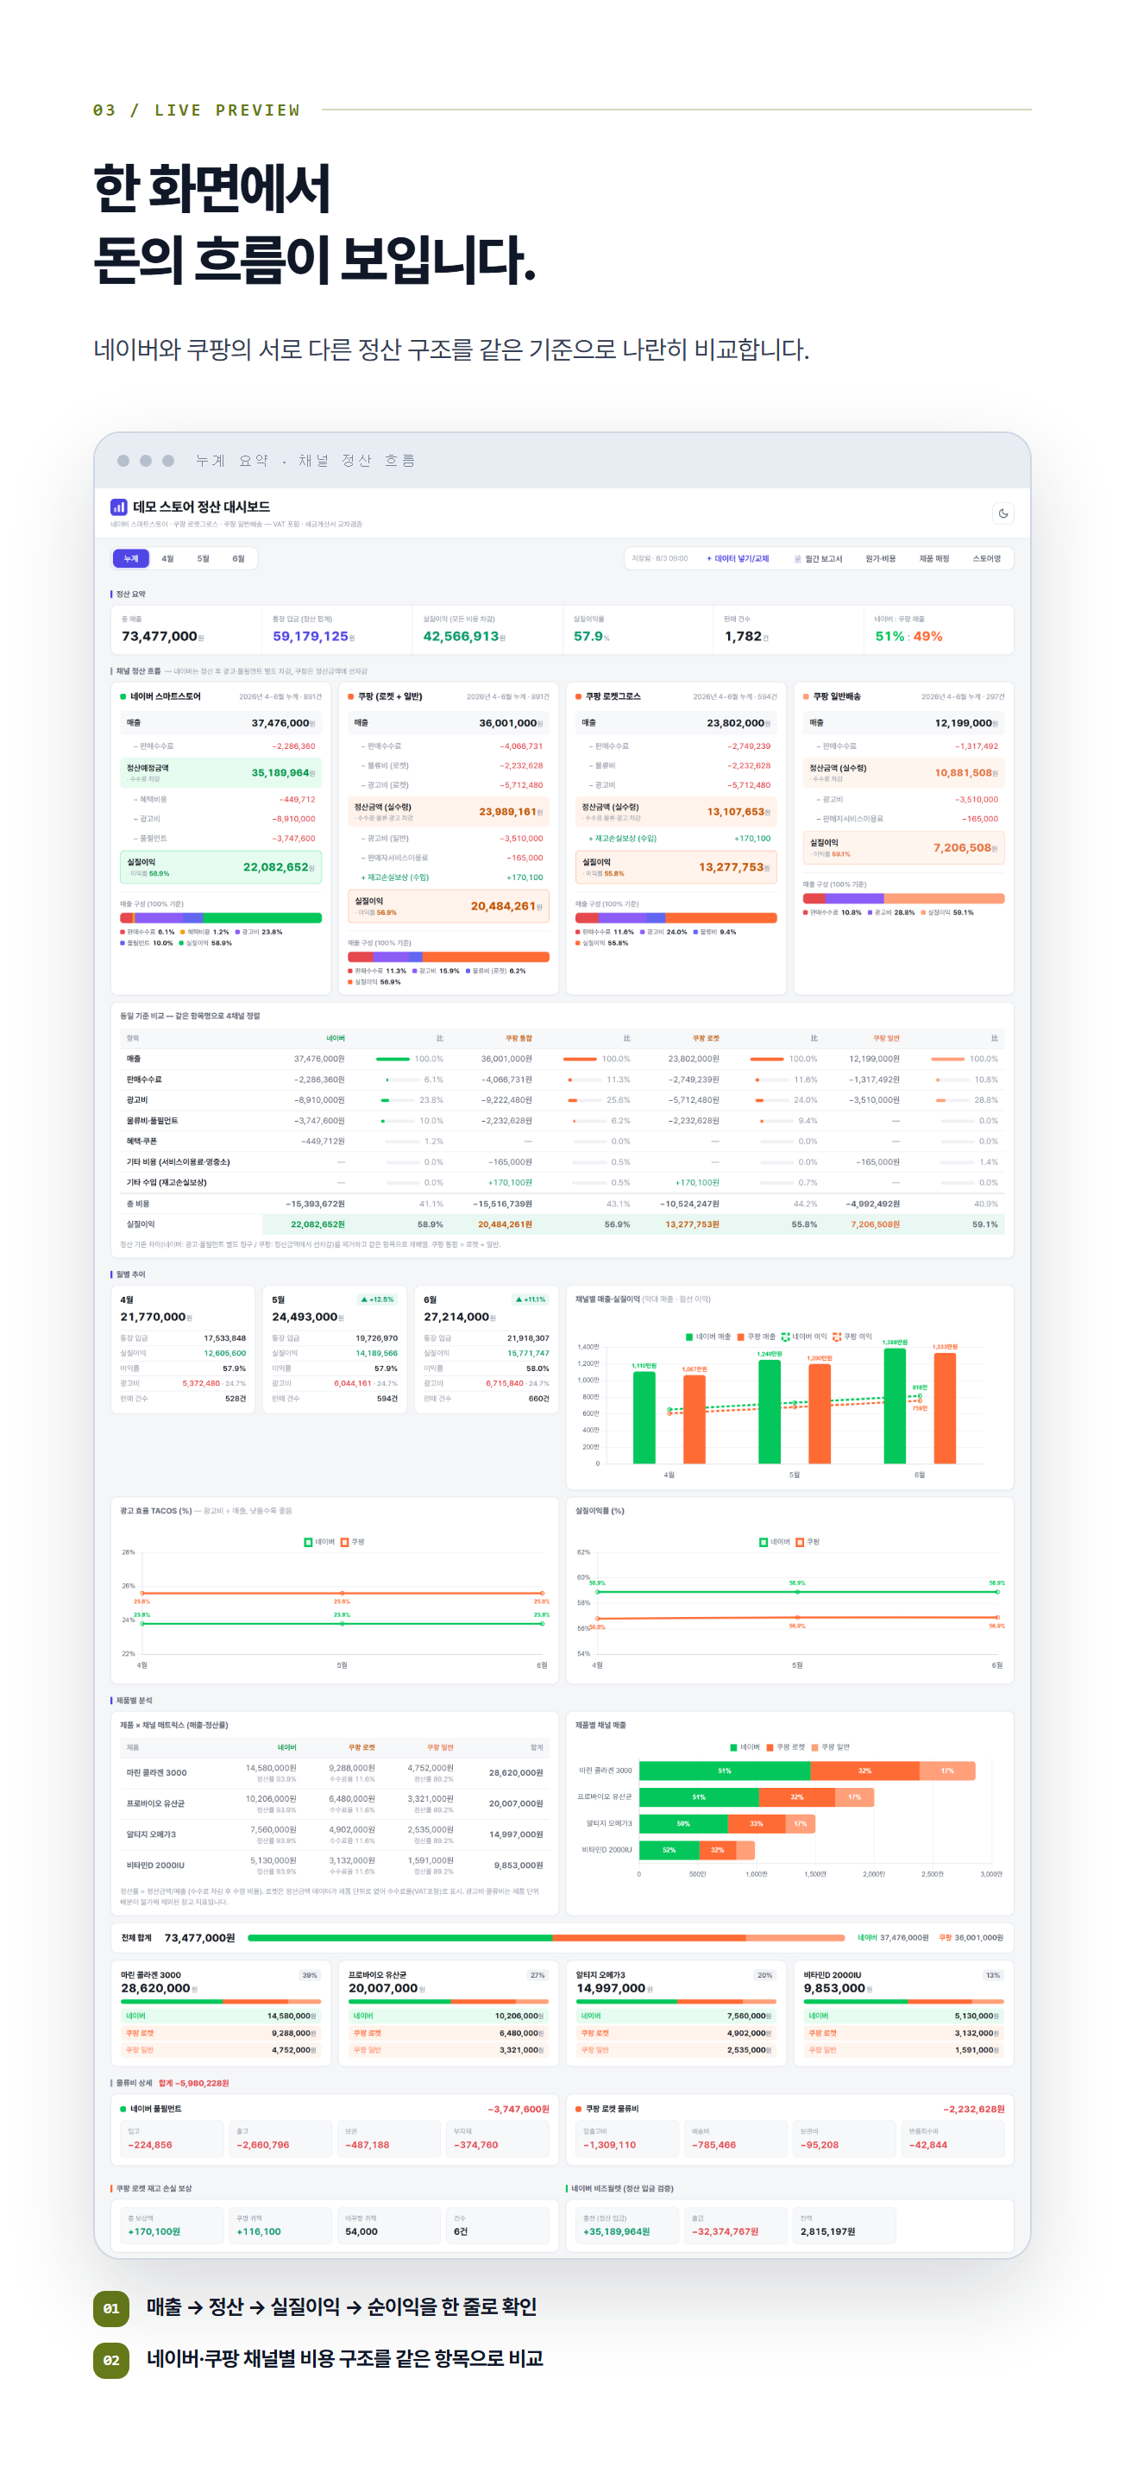Screen dimensions: 1125x2479
Task: Click the 총 매출 value 73,477,000 in 정산 요약
Action: pyautogui.click(x=159, y=636)
